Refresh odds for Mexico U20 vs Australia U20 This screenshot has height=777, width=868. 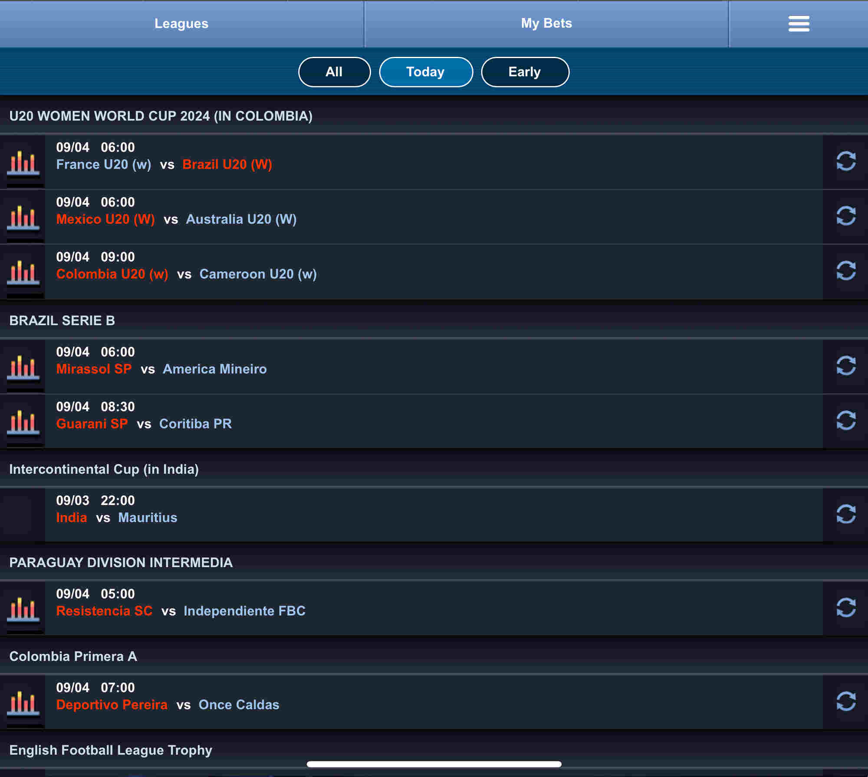(x=846, y=216)
